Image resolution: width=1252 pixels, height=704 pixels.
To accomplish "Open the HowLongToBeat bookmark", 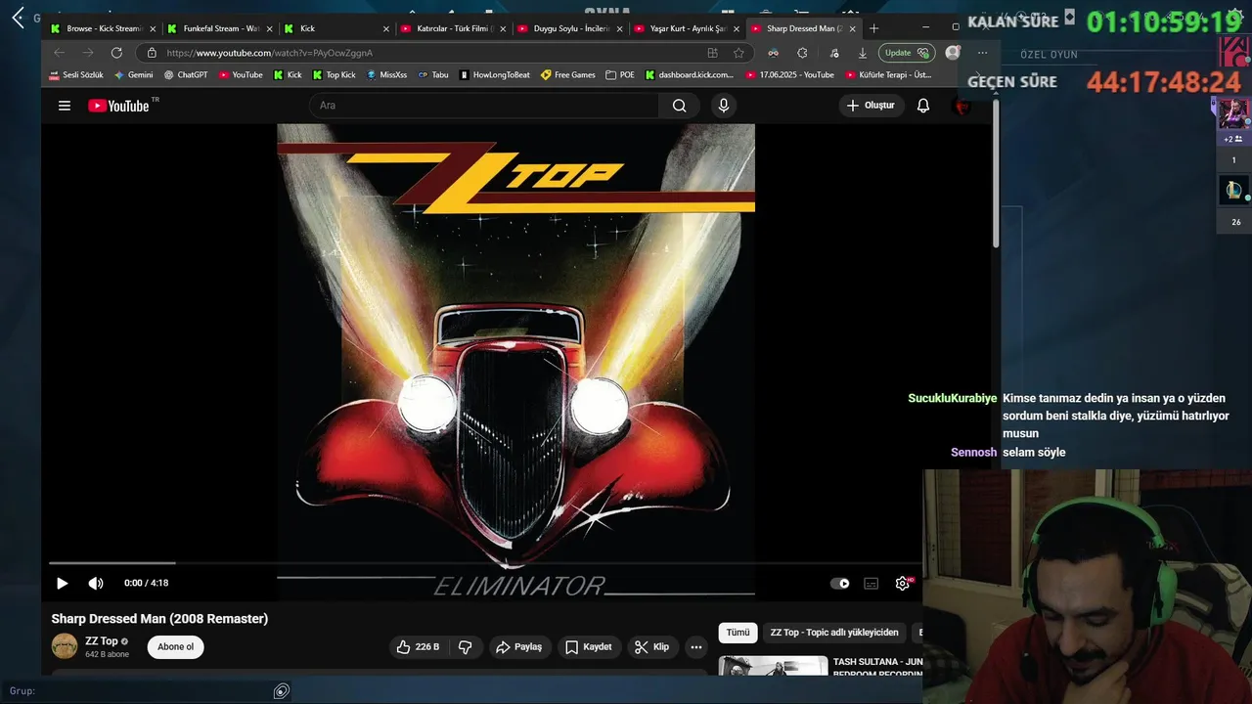I will pos(495,74).
